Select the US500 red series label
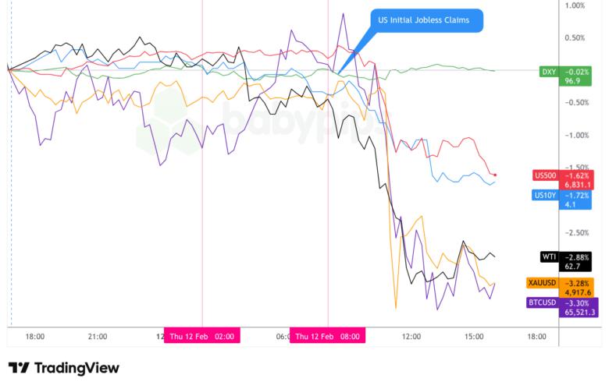Image resolution: width=609 pixels, height=389 pixels. pos(543,175)
